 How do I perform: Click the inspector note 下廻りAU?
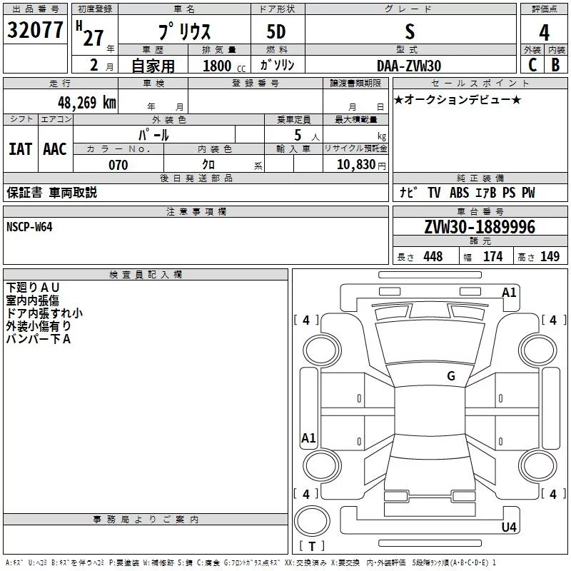32,288
